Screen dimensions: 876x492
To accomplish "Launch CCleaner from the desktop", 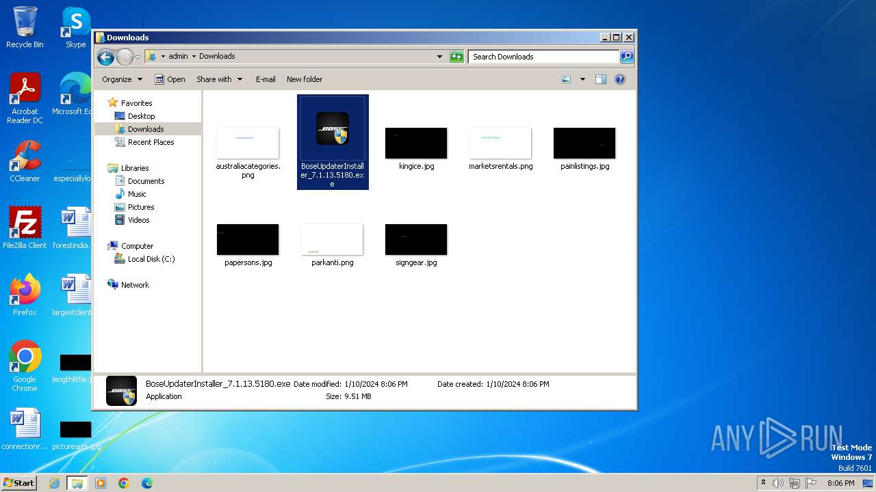I will click(x=25, y=161).
